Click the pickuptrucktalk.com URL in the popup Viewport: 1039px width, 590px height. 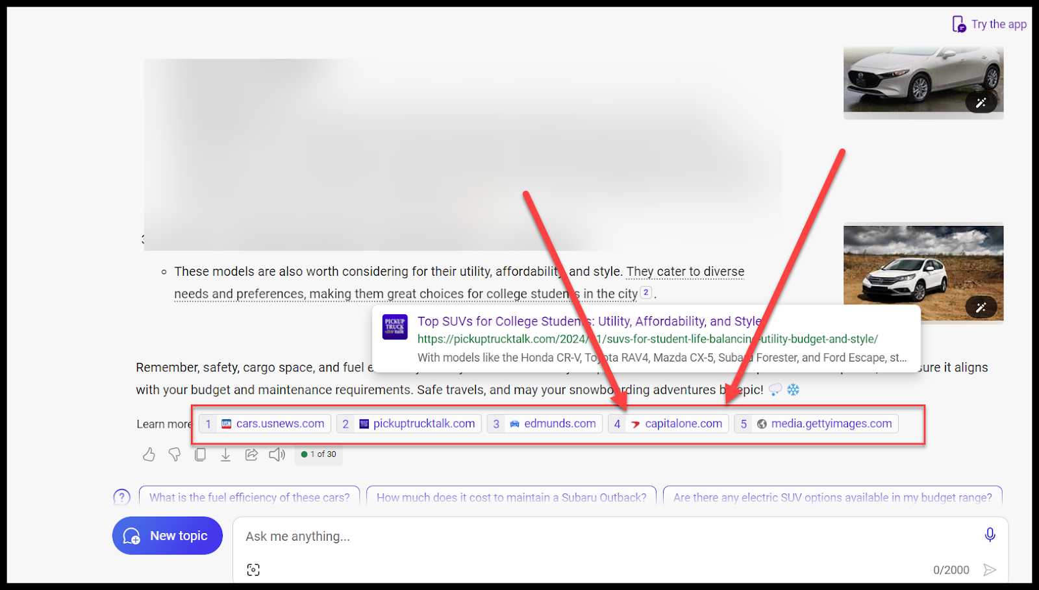[647, 339]
